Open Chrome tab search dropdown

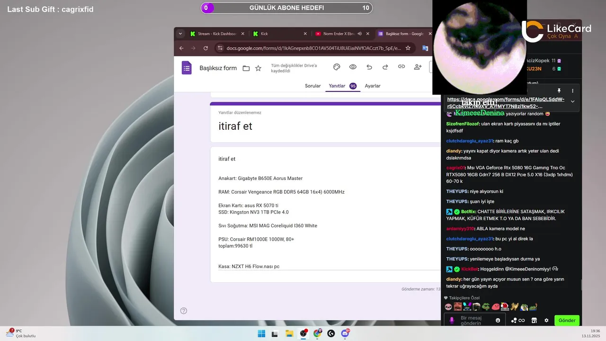(180, 34)
